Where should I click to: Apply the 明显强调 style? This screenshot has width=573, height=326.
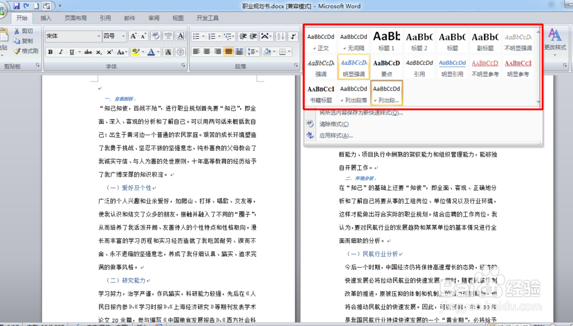click(354, 67)
